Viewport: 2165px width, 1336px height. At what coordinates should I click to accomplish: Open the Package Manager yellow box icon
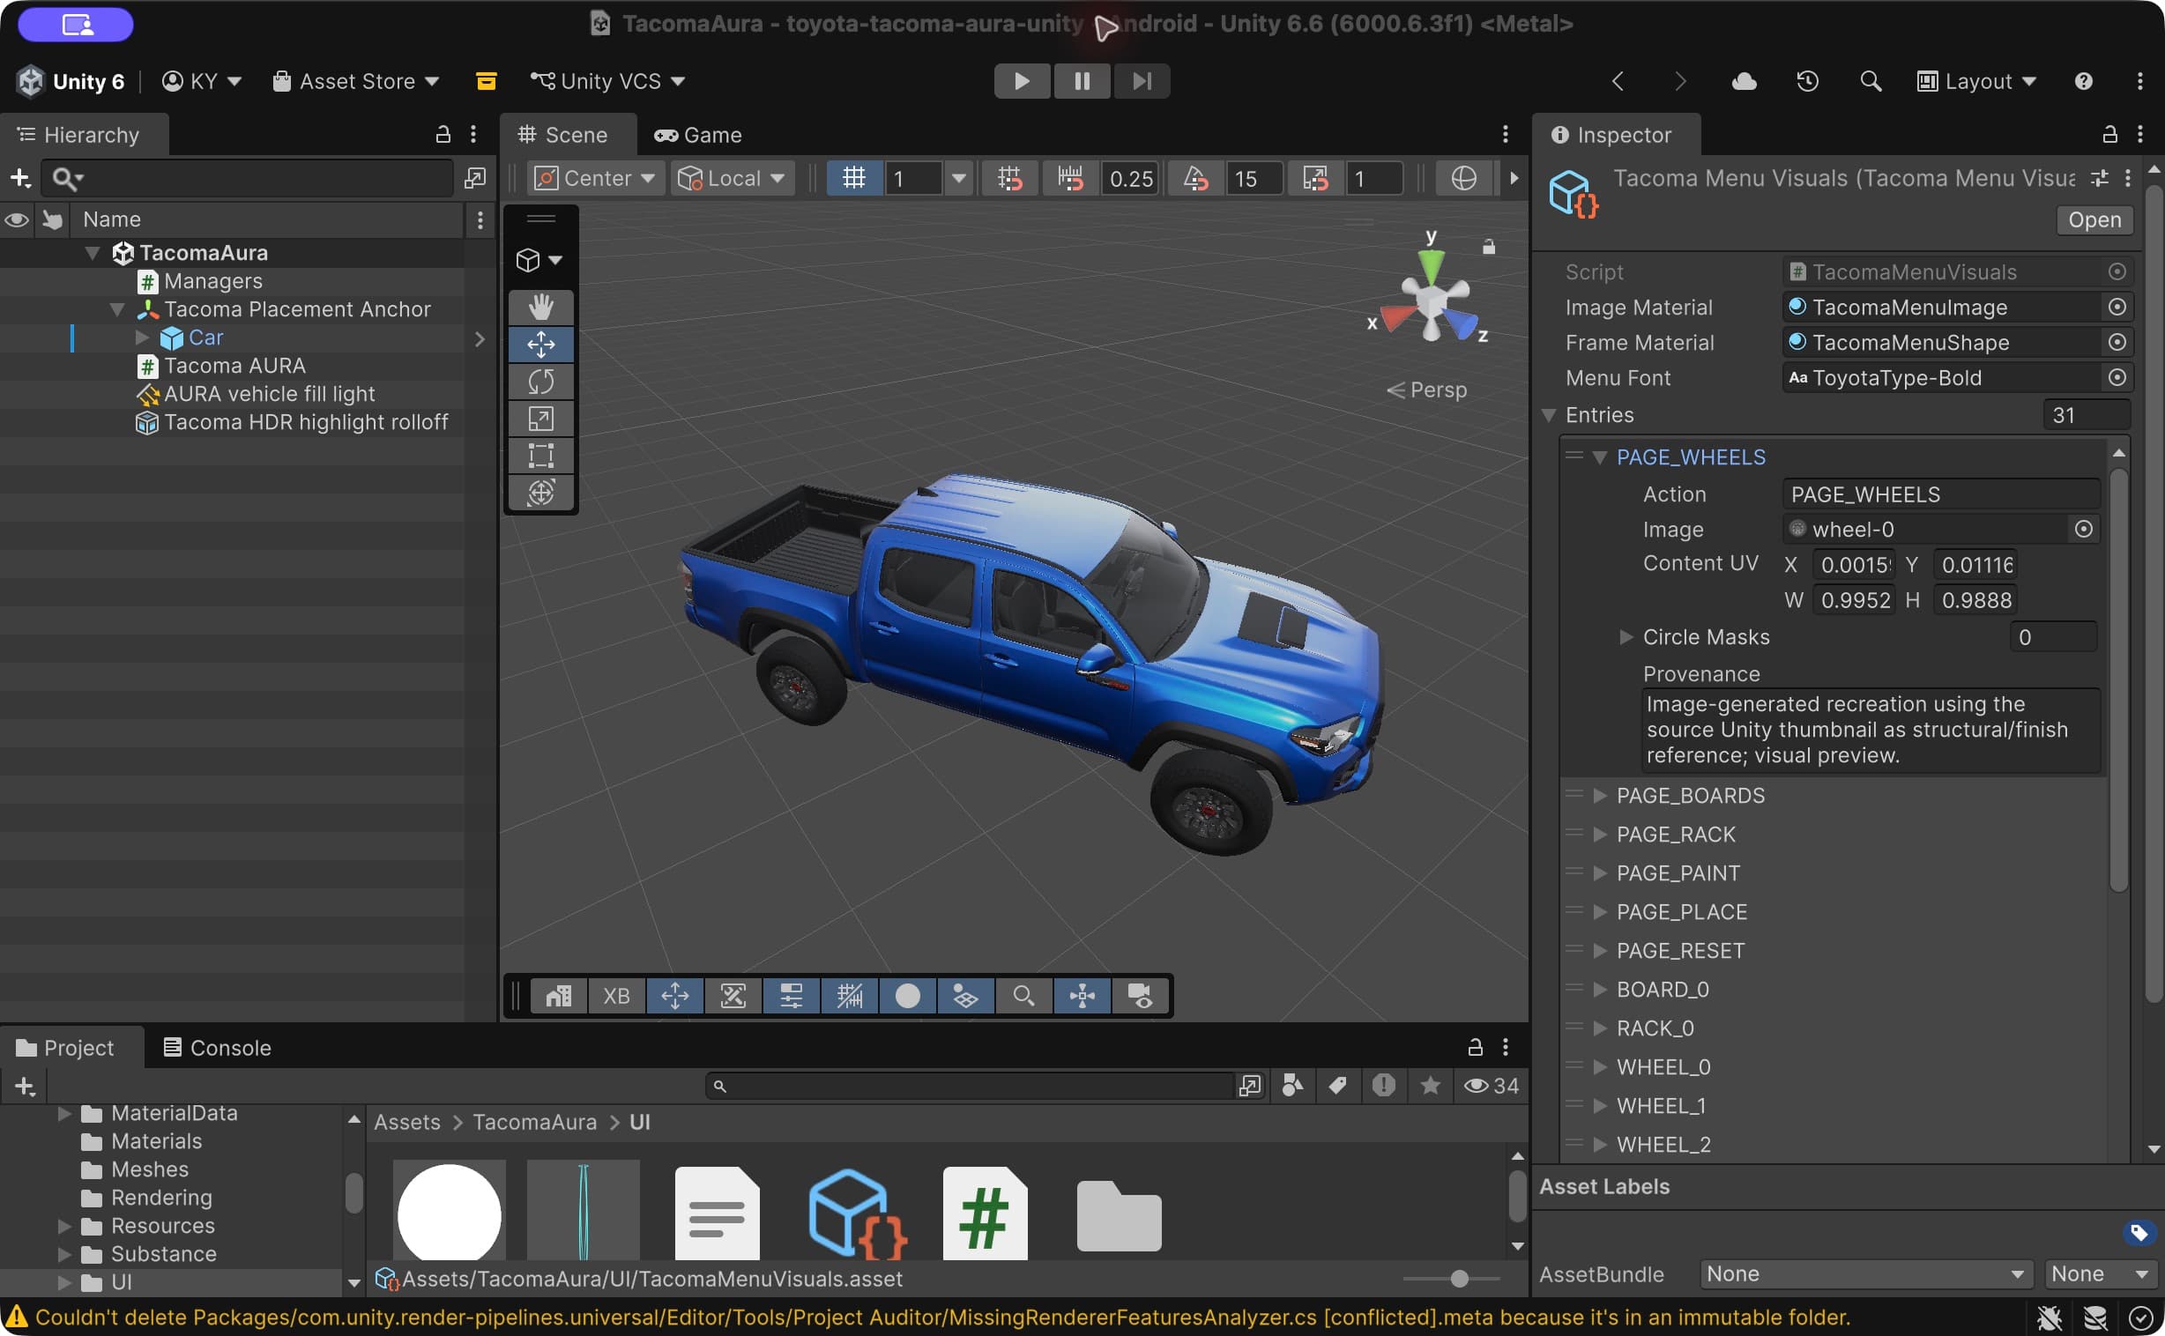[486, 81]
